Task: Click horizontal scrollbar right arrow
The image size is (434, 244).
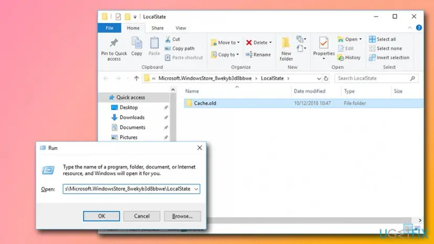Action: (420, 220)
